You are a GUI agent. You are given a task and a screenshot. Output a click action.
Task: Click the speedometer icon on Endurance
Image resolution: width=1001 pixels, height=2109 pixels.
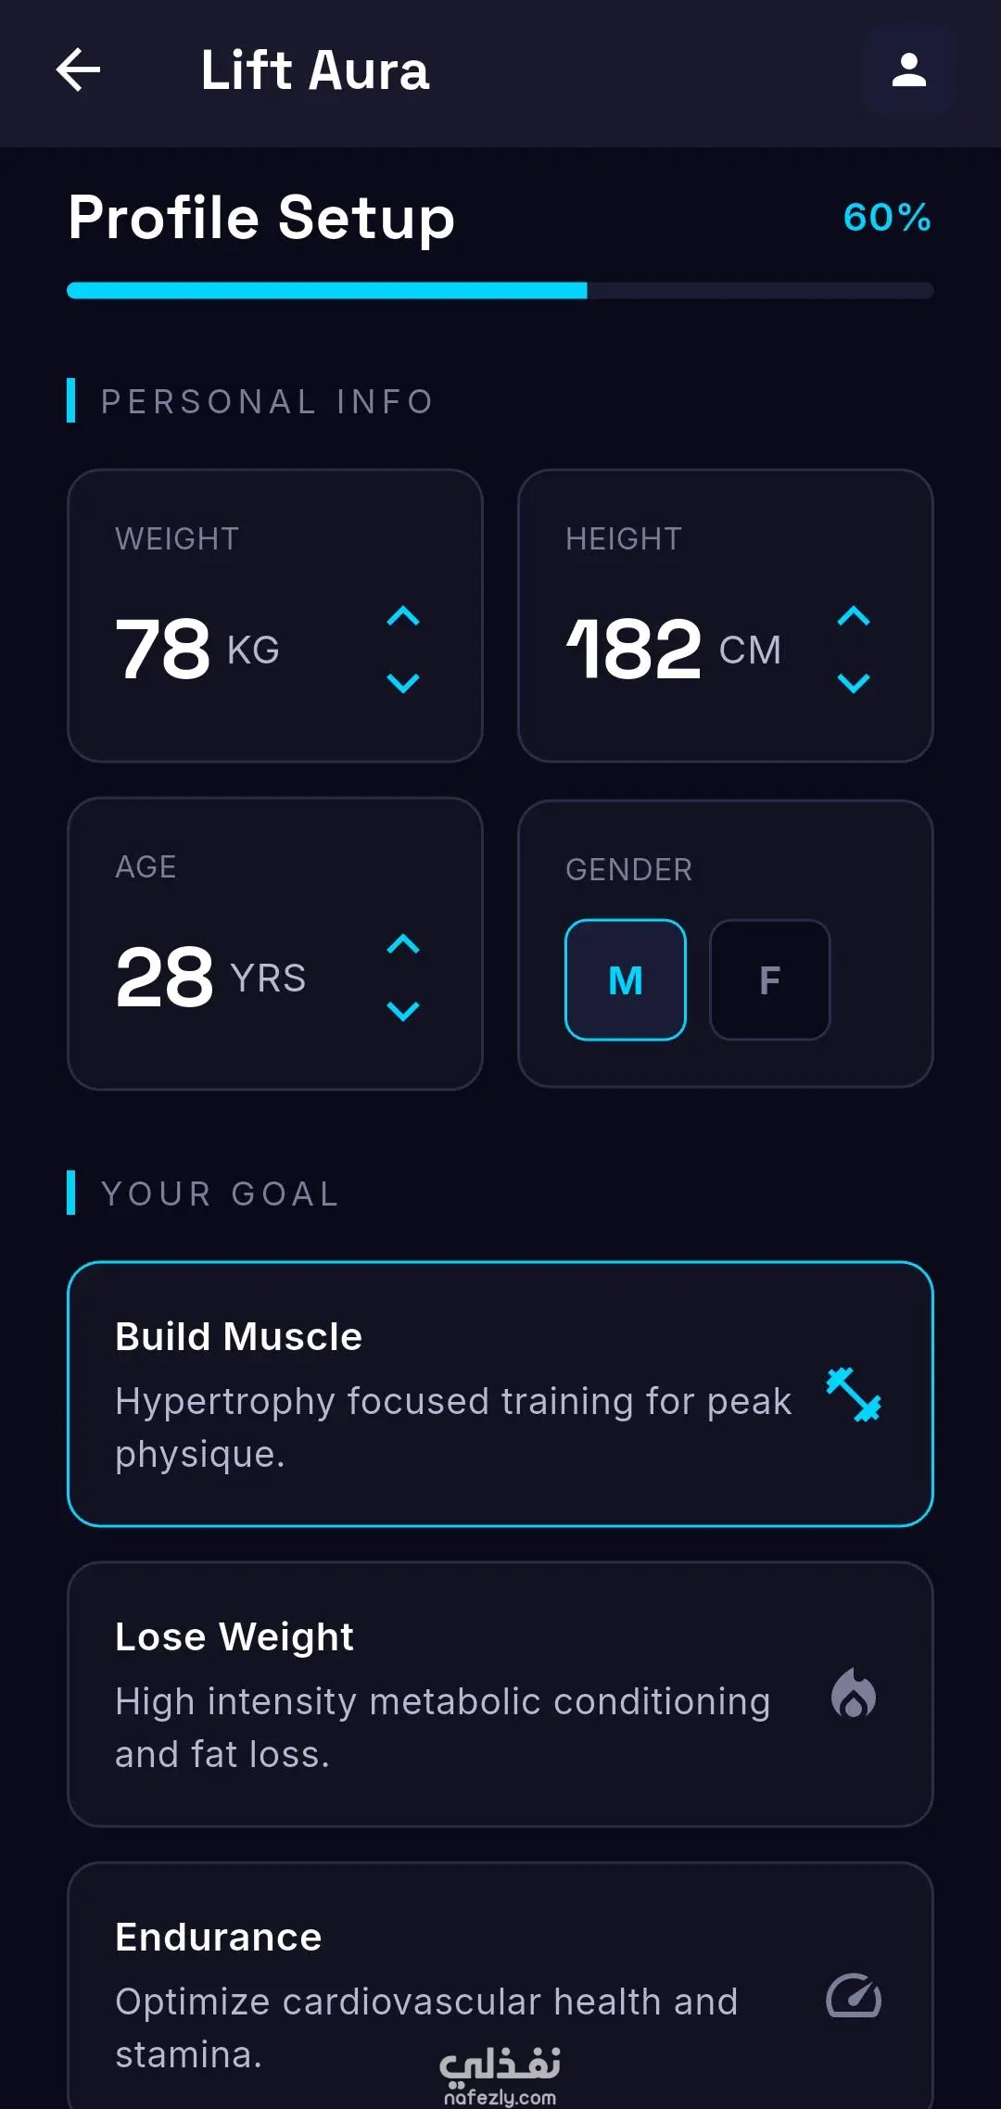(x=854, y=1995)
